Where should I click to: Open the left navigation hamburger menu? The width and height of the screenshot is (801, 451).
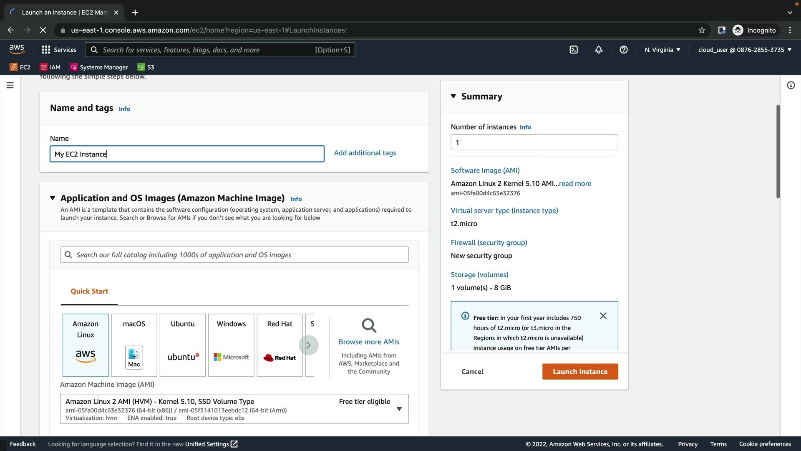pyautogui.click(x=10, y=85)
